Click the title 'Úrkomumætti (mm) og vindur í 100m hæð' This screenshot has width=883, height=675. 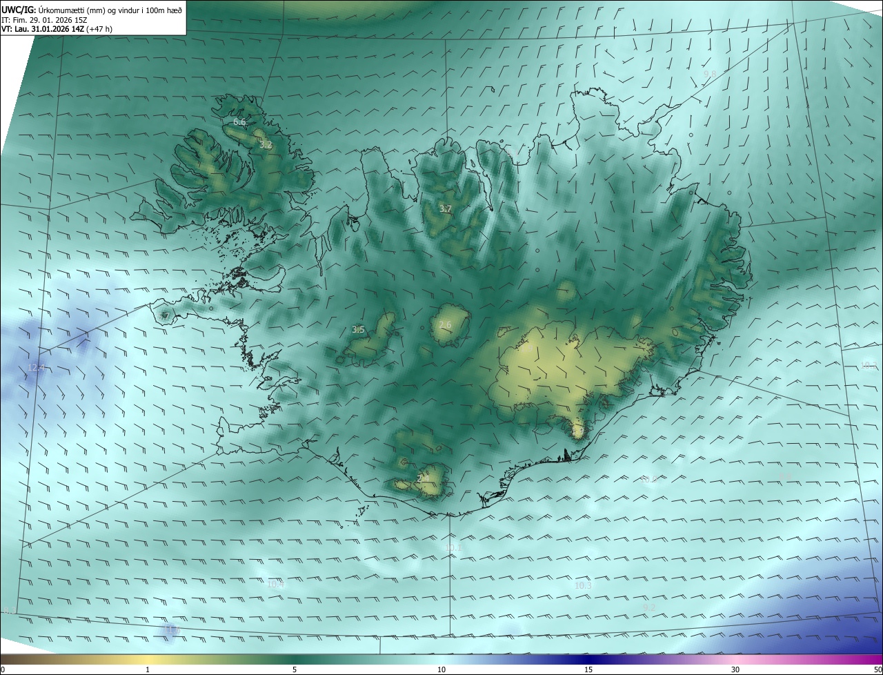pos(110,10)
